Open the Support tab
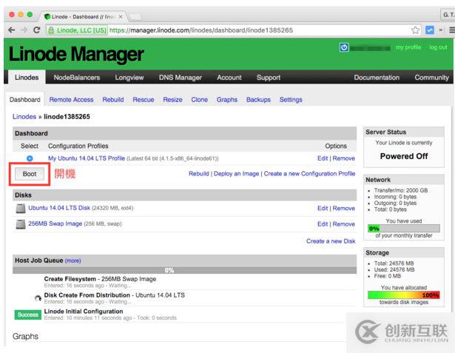Image resolution: width=455 pixels, height=353 pixels. pyautogui.click(x=269, y=78)
